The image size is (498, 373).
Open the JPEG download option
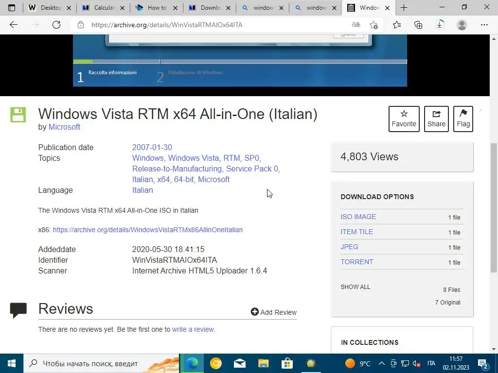349,247
